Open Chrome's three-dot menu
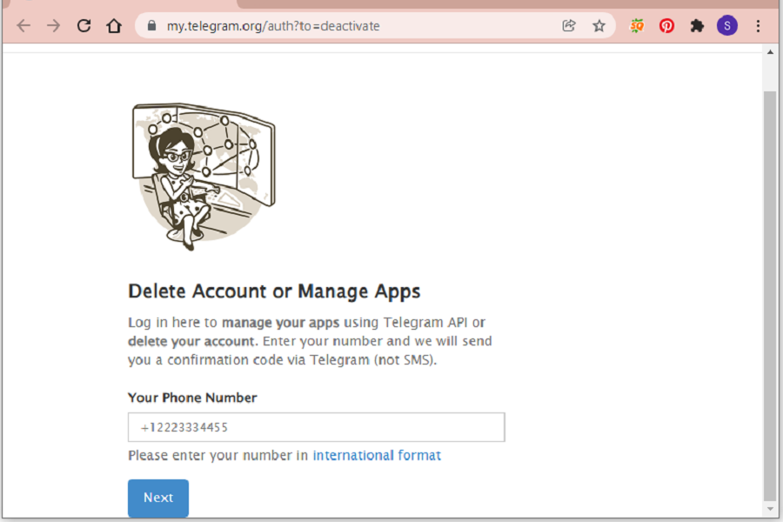The width and height of the screenshot is (783, 522). point(758,26)
